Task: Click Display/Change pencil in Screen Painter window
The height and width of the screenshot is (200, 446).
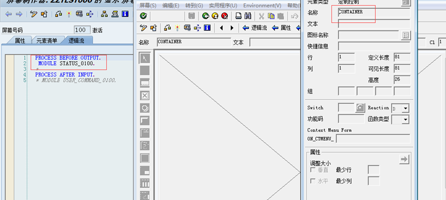Action: tap(34, 14)
